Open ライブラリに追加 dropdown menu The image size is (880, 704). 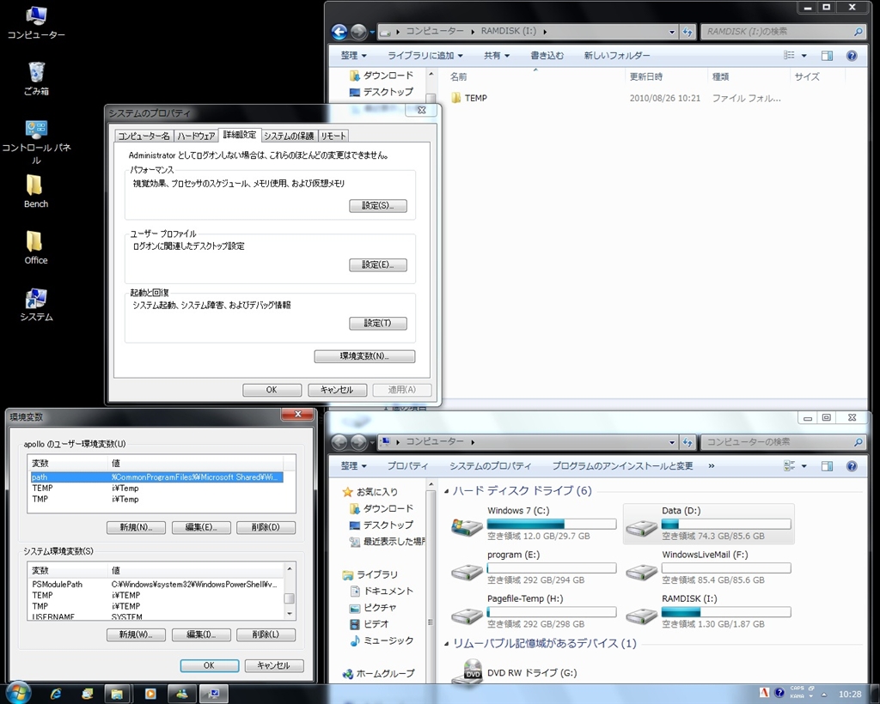pyautogui.click(x=425, y=56)
